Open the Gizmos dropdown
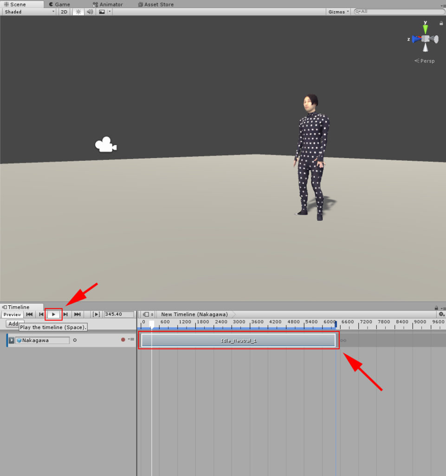Viewport: 446px width, 476px height. pos(337,12)
